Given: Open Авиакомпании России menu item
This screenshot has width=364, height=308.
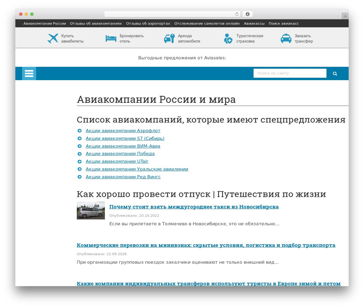Looking at the screenshot, I should point(45,24).
